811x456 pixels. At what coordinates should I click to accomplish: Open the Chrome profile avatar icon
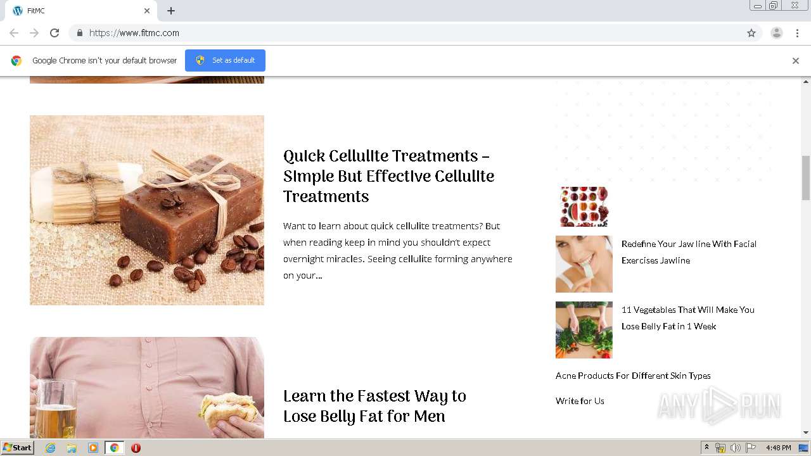tap(777, 33)
